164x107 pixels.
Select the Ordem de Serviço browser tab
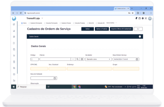(x=122, y=9)
